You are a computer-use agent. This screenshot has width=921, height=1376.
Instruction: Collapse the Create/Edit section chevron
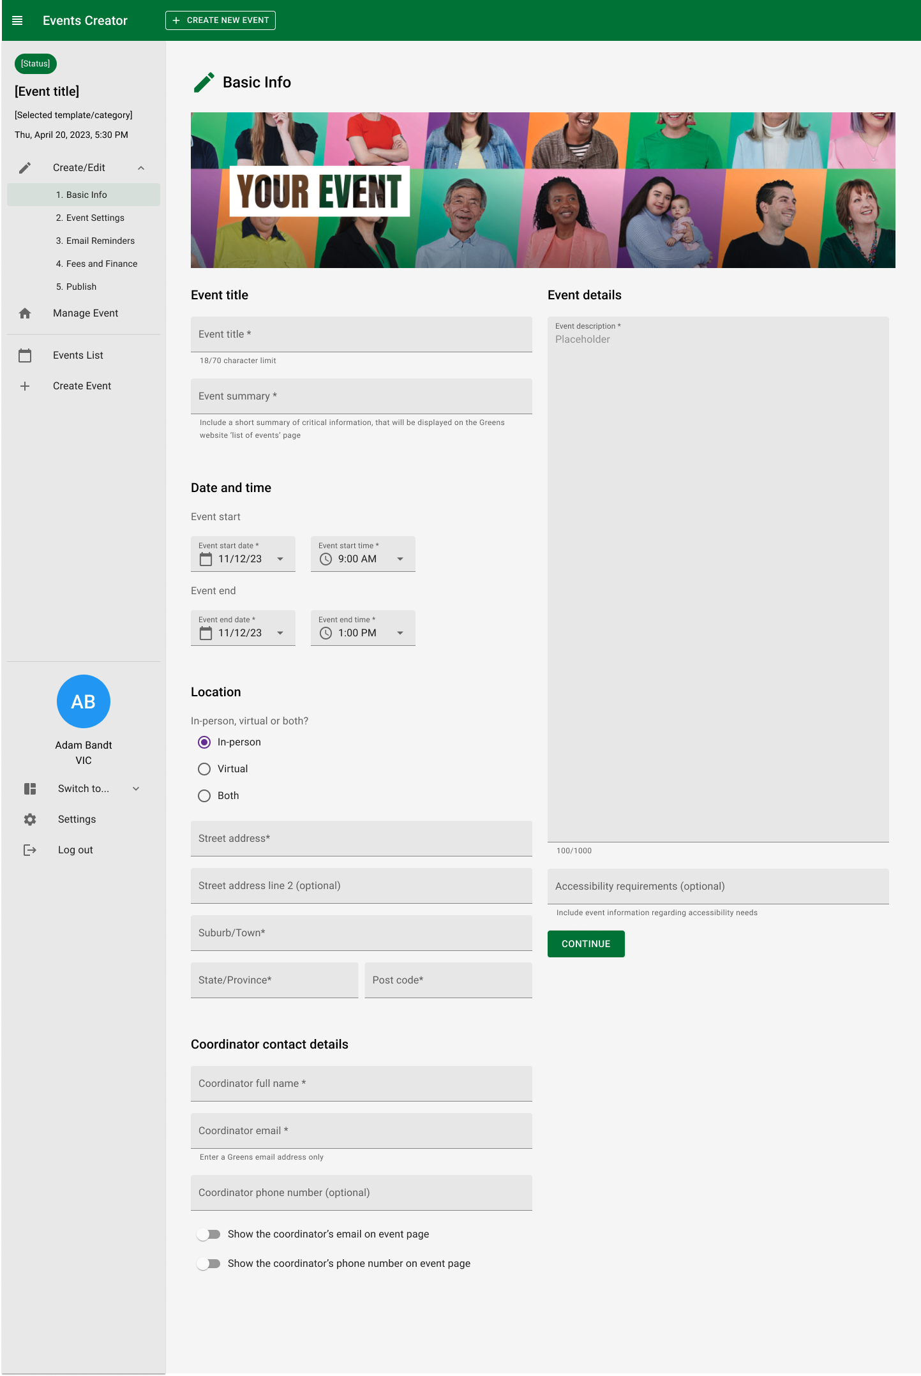(x=141, y=168)
